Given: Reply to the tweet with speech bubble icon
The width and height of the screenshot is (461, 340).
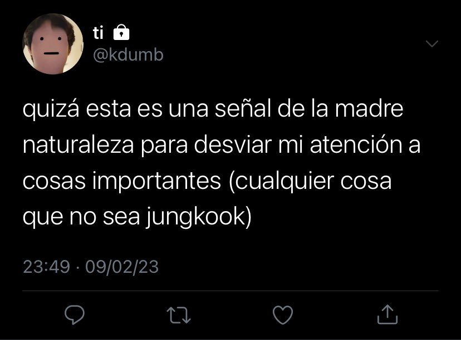Looking at the screenshot, I should pyautogui.click(x=75, y=314).
